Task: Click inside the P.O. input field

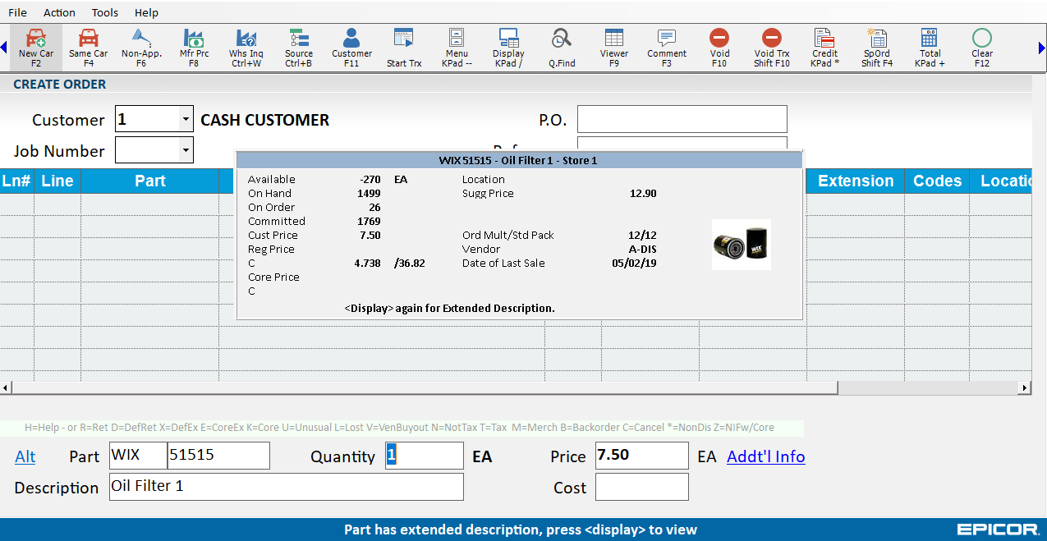Action: pyautogui.click(x=682, y=119)
